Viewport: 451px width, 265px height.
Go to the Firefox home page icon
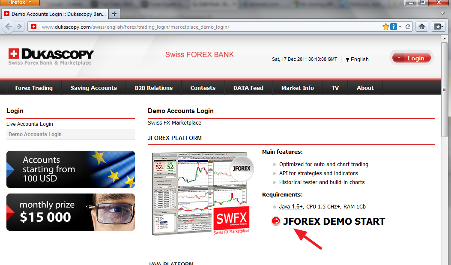[422, 27]
